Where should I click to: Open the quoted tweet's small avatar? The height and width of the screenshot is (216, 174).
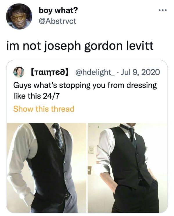pyautogui.click(x=19, y=72)
